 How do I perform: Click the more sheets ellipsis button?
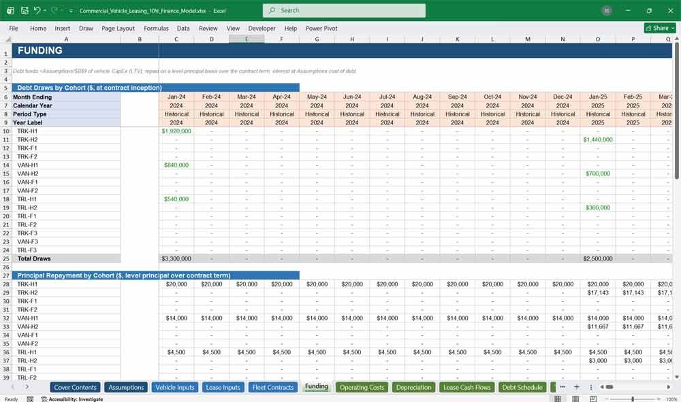click(563, 387)
